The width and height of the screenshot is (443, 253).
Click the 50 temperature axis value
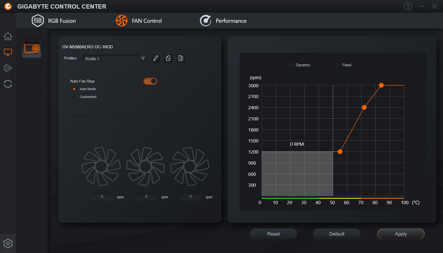(332, 202)
